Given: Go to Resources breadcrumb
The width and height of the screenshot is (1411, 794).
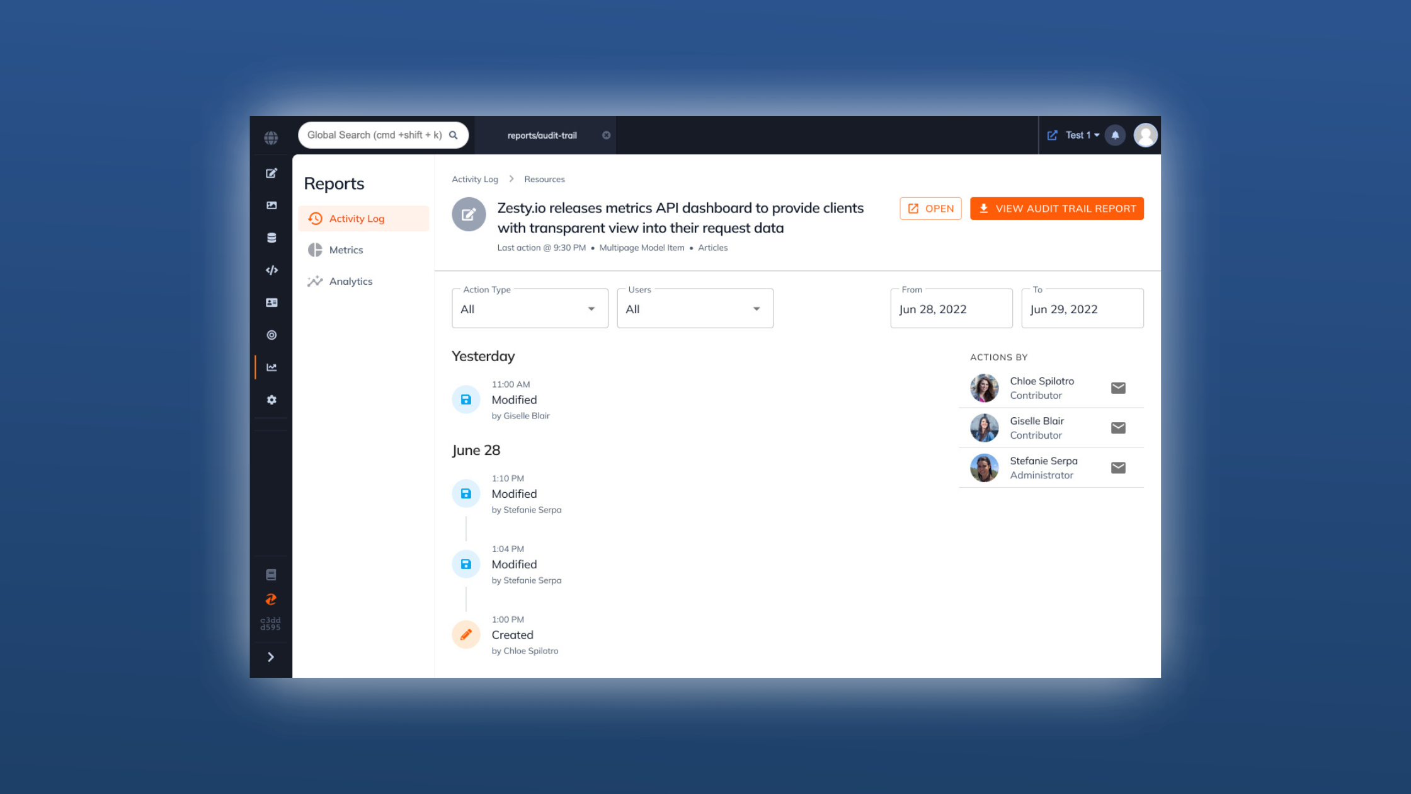Looking at the screenshot, I should click(x=544, y=180).
